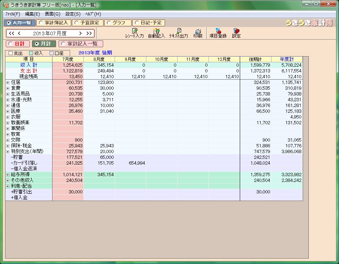Expand the 生活用品 category
339x264 pixels.
8,94
